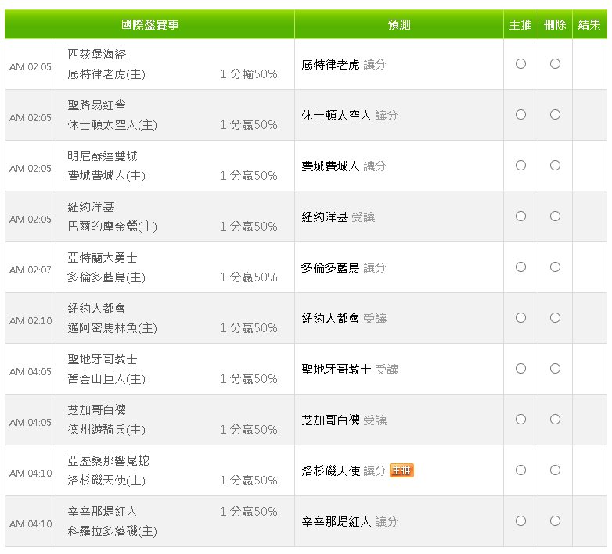Select 主推 radio for 多倫多藍鳥 row
This screenshot has width=612, height=554.
[x=520, y=267]
